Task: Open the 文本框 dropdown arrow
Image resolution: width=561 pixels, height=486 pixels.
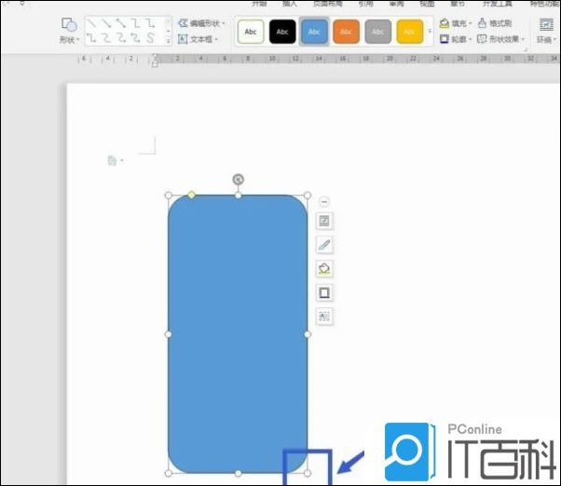Action: point(216,39)
